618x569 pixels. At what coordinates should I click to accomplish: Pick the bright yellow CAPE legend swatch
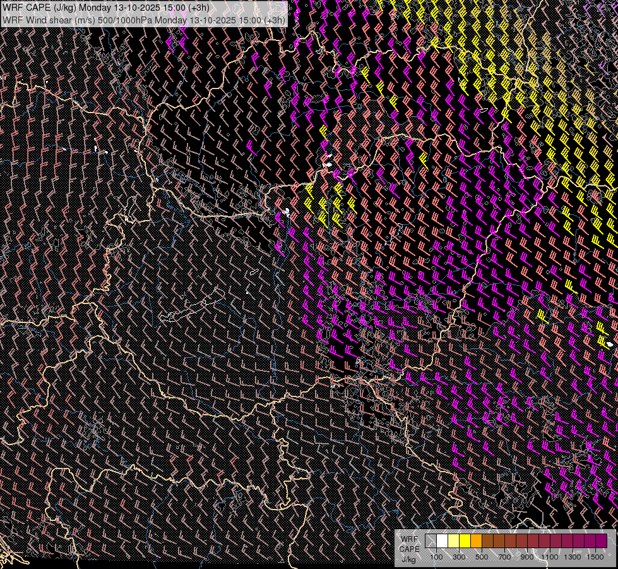465,541
